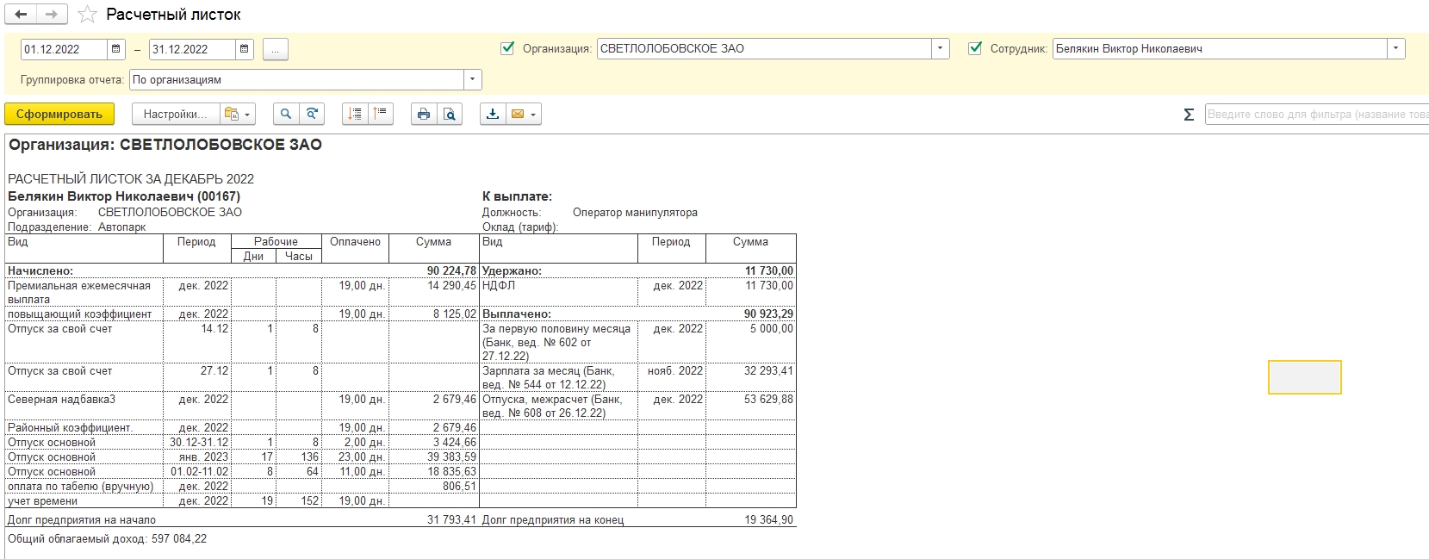Toggle the Сотрудник checkbox
Viewport: 1429px width, 559px height.
point(975,48)
